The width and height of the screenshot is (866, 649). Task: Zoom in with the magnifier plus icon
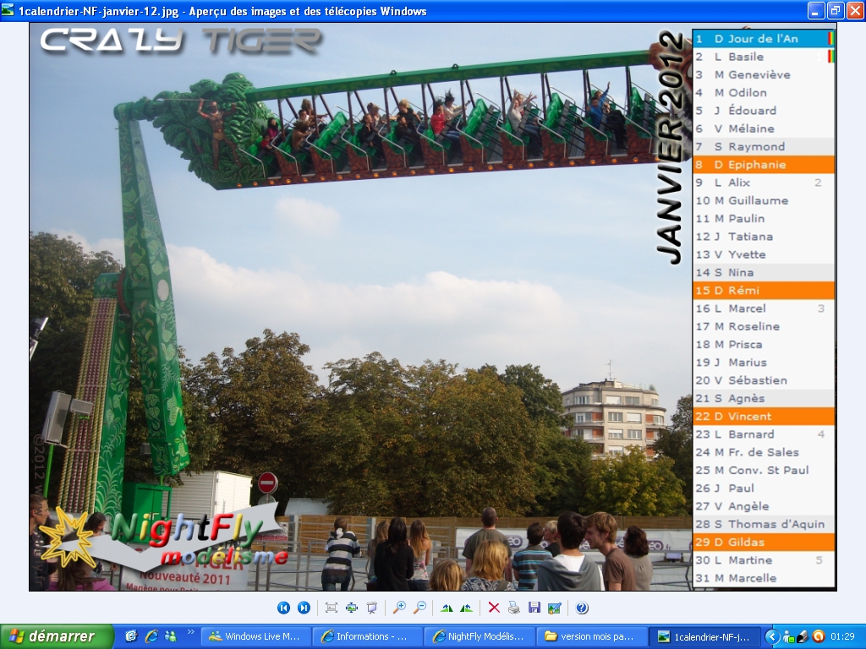[x=399, y=608]
